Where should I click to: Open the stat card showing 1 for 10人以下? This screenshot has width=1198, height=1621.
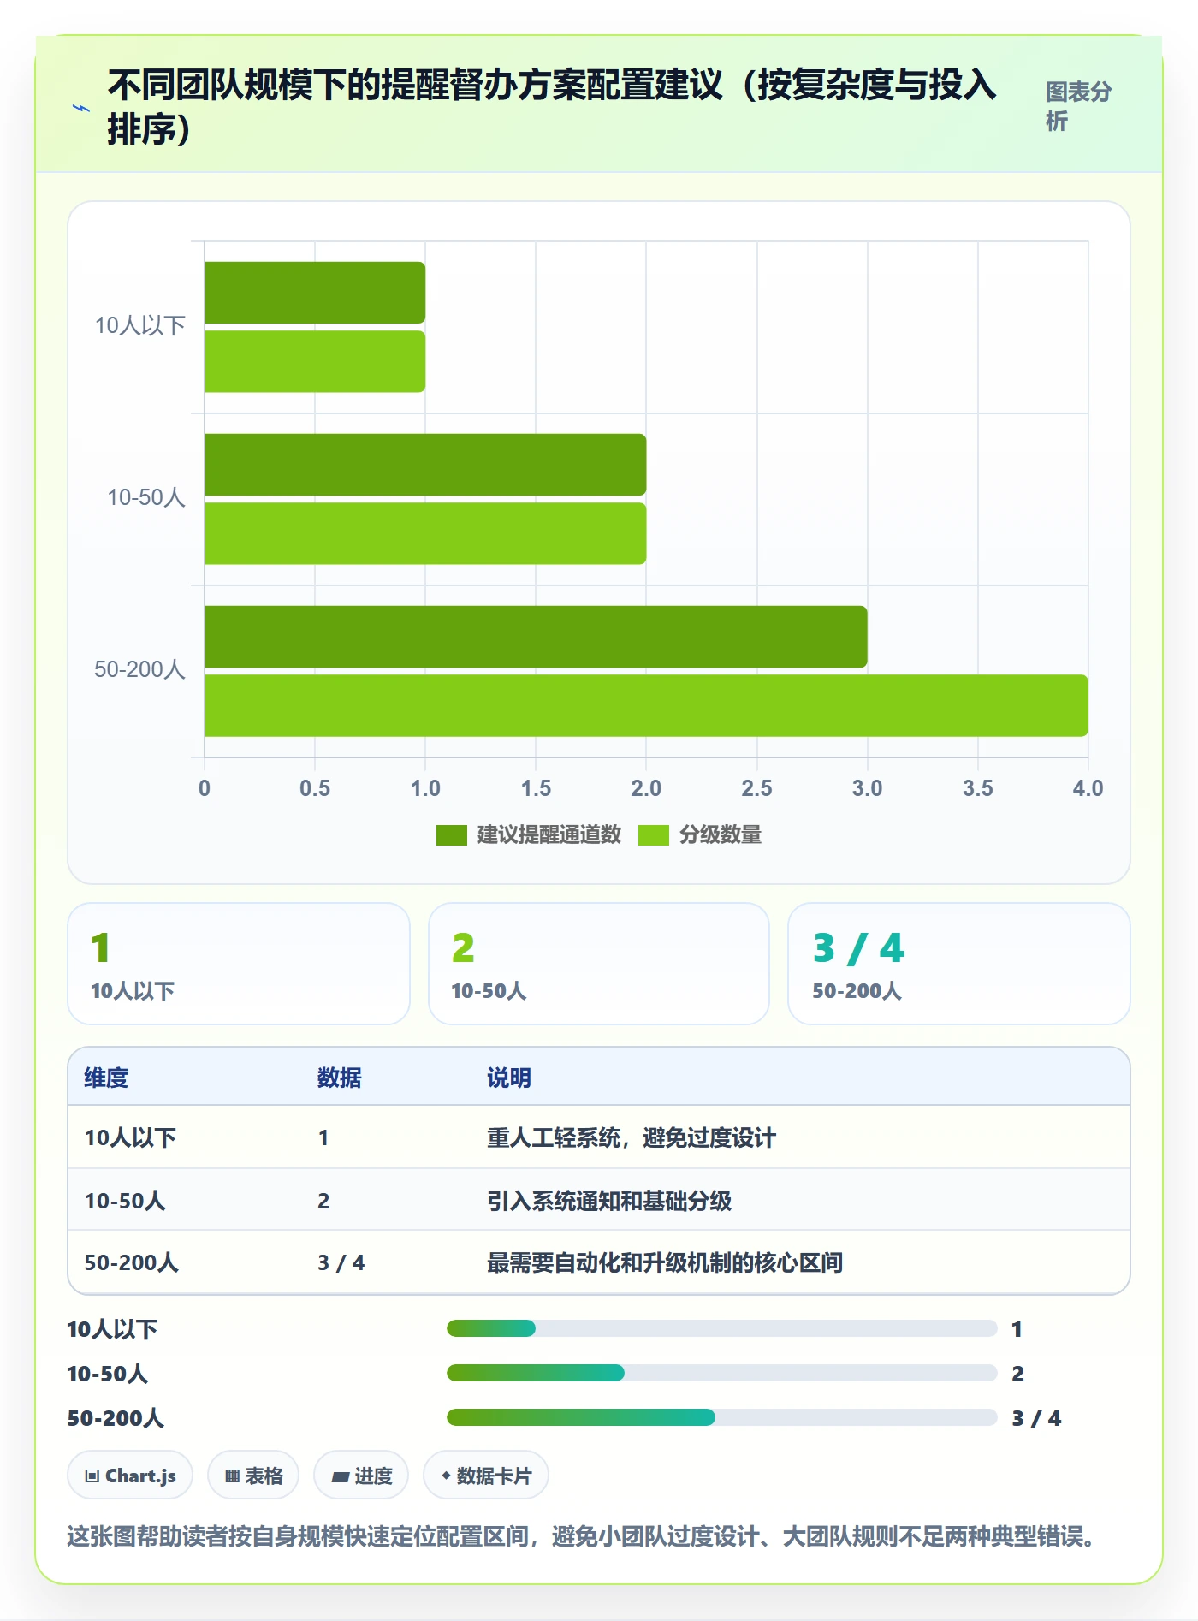[x=239, y=964]
